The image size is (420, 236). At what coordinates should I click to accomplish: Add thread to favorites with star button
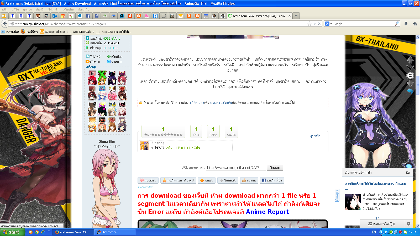[178, 180]
